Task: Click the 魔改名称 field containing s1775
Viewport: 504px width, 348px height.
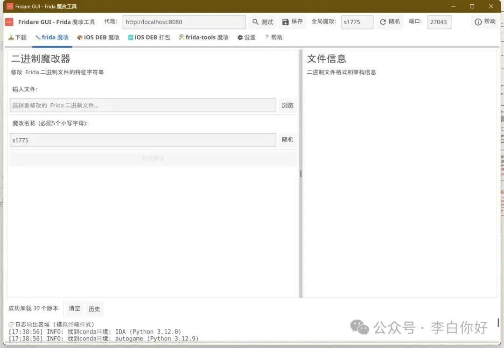Action: (x=143, y=140)
